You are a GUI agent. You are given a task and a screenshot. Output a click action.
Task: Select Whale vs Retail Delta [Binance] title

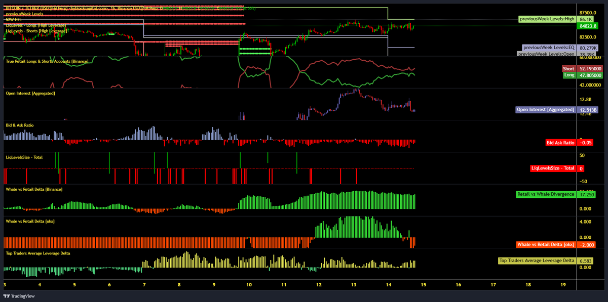[34, 189]
